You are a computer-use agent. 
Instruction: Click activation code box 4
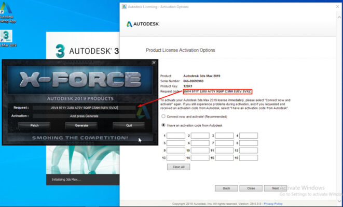point(249,136)
